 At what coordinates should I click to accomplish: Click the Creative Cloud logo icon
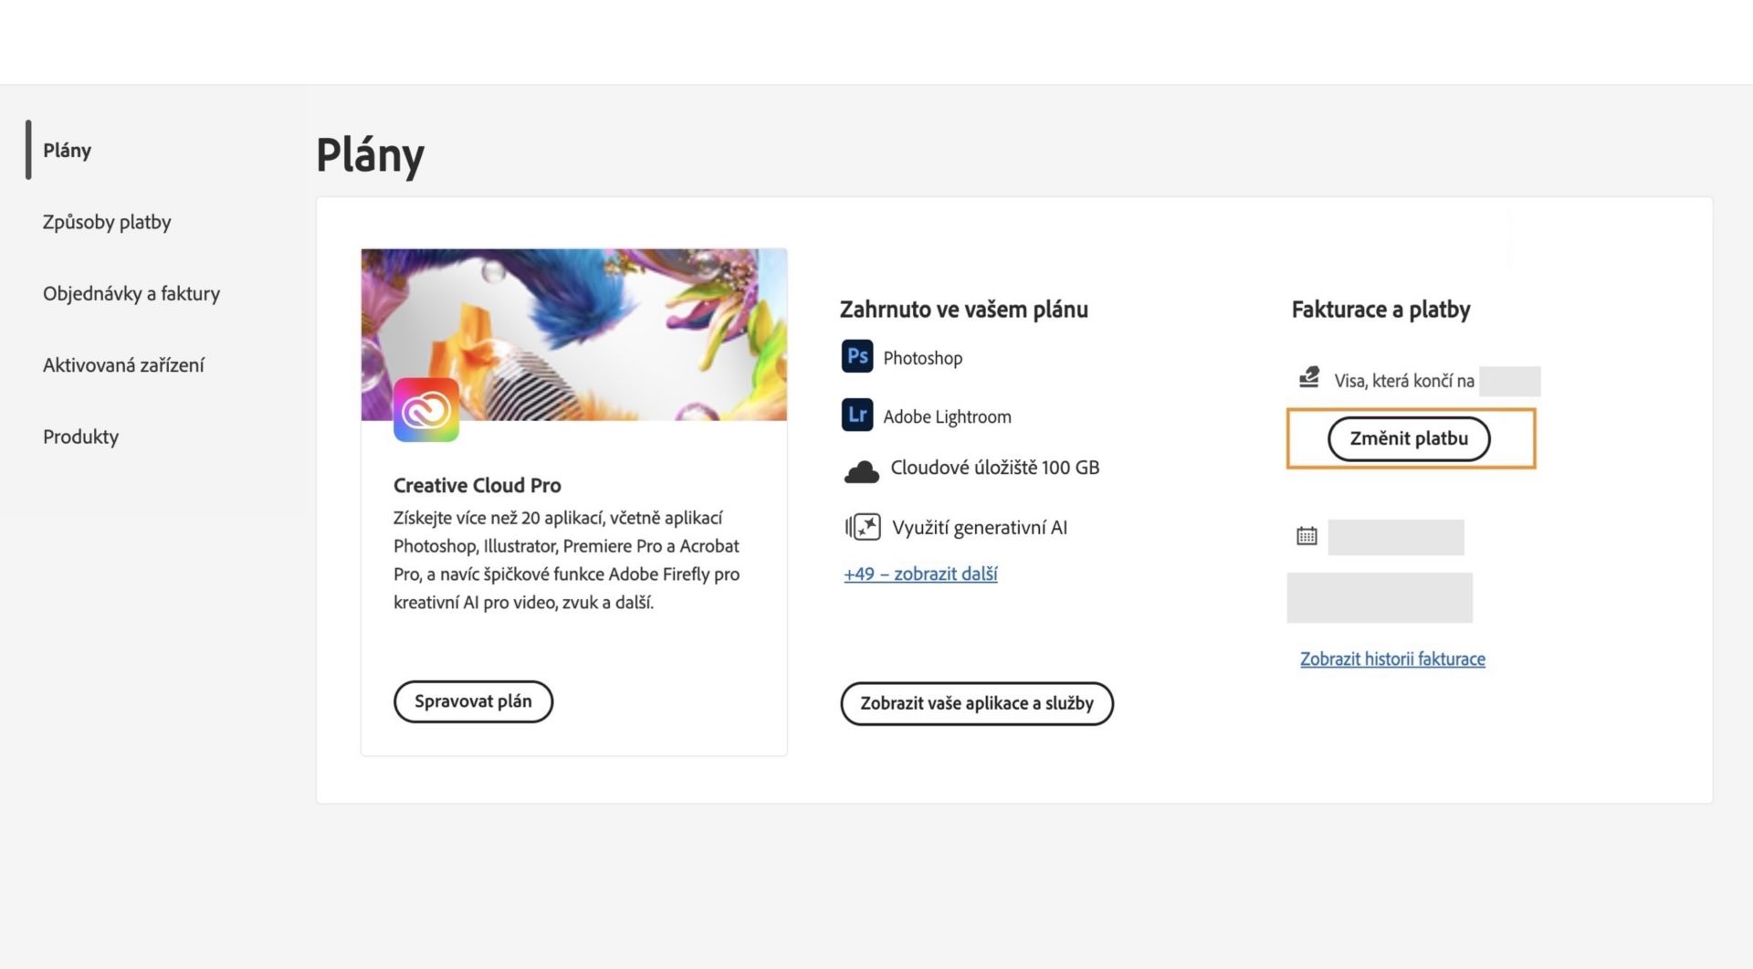(425, 410)
